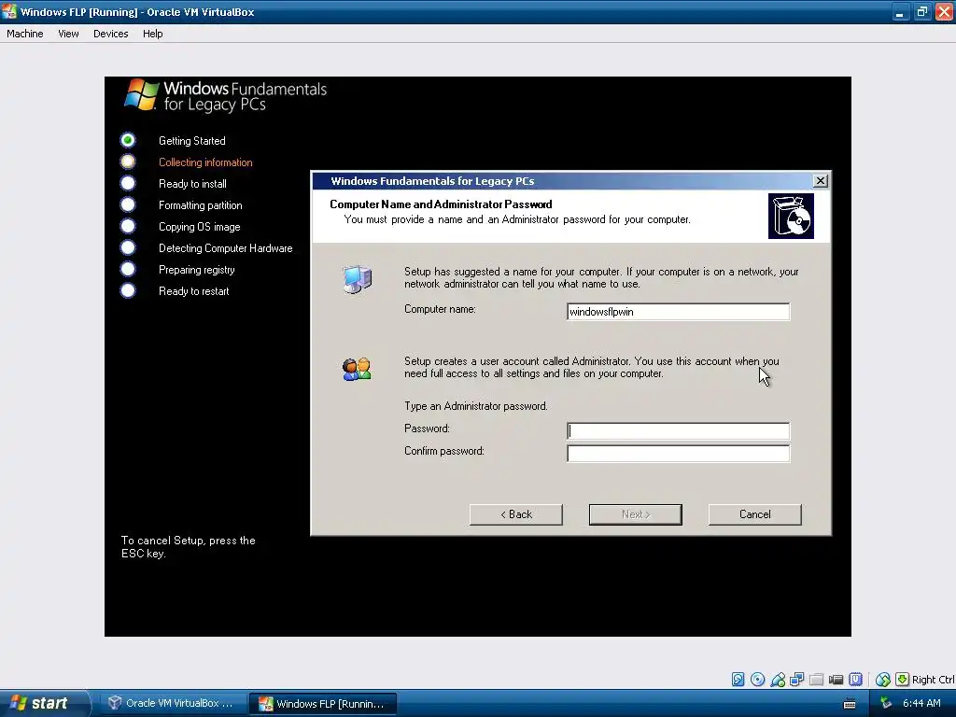Click the Windows flag logo in setup
956x717 pixels.
click(x=142, y=94)
